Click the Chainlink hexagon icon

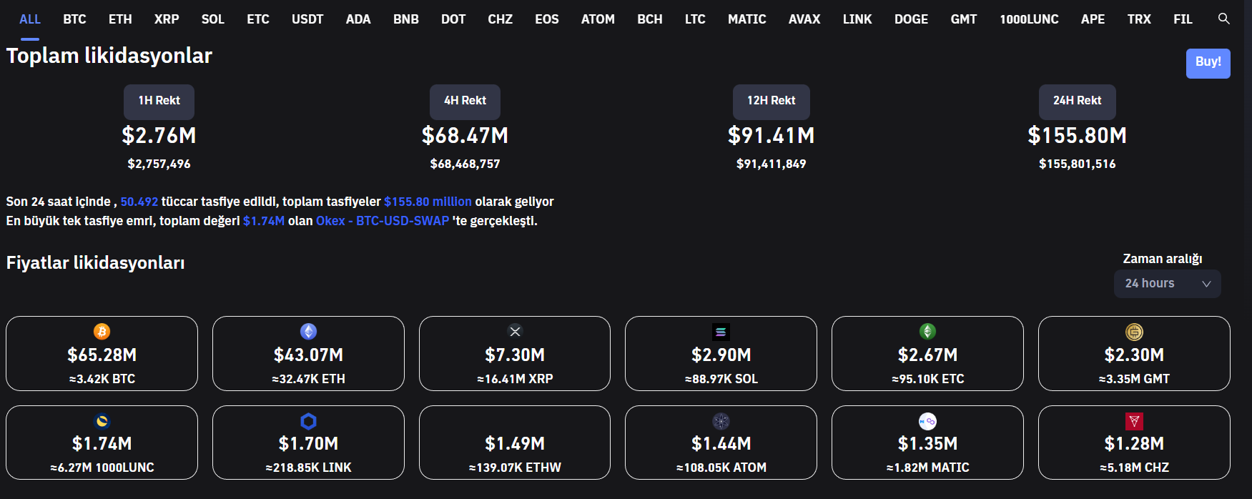coord(308,421)
